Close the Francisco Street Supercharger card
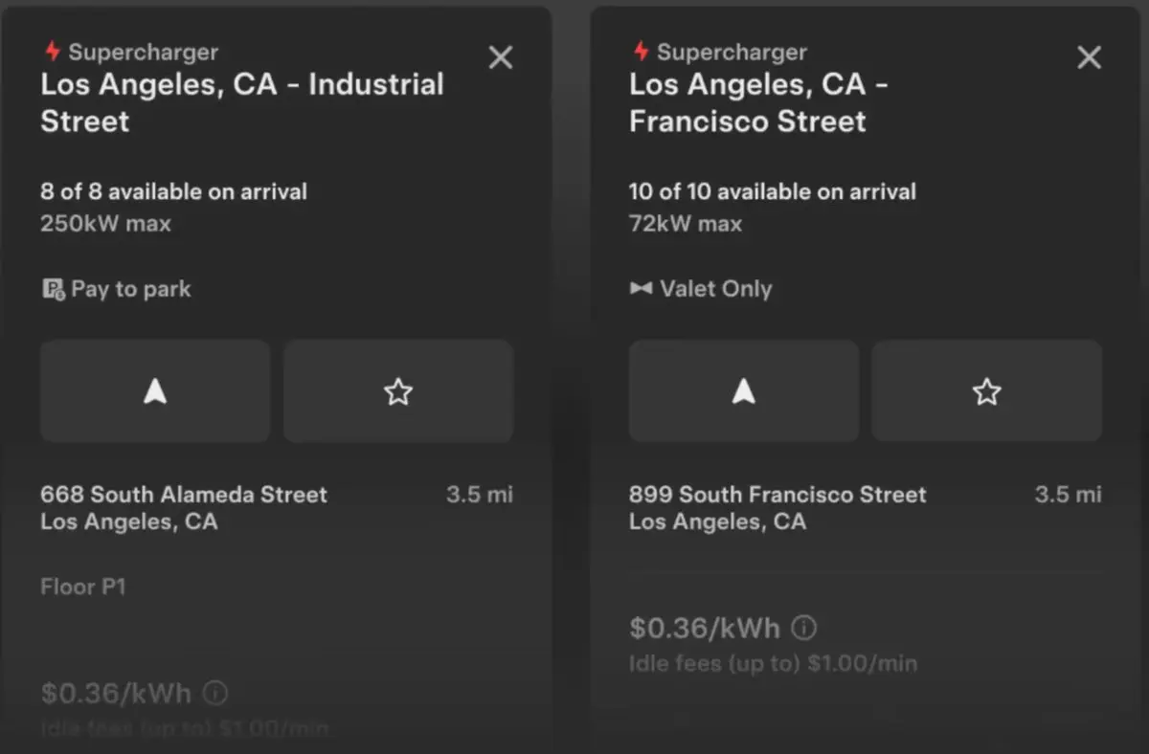 coord(1090,57)
